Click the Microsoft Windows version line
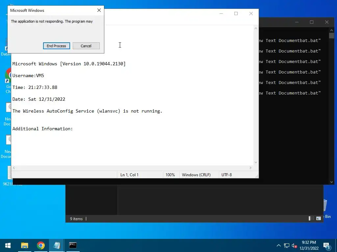The image size is (337, 252). click(69, 64)
